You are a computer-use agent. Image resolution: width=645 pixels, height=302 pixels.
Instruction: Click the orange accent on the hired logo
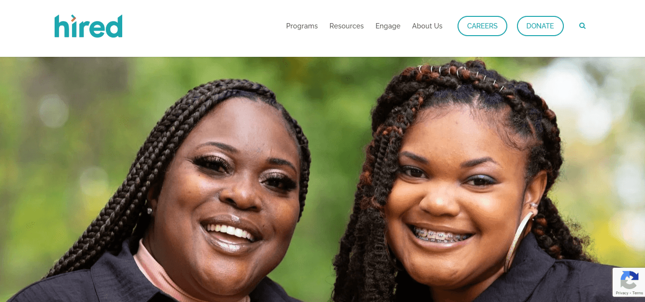(73, 18)
